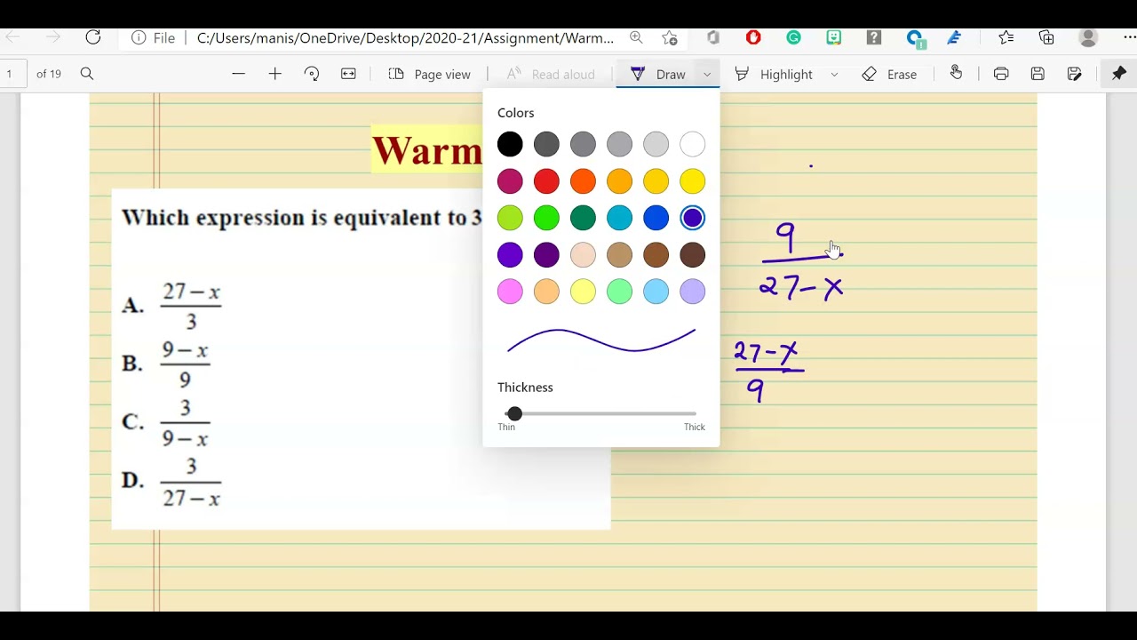Pick the violet purple ink color

510,255
